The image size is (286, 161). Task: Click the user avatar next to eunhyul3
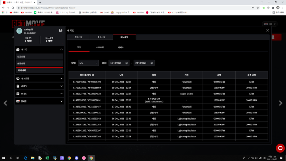tap(19, 31)
